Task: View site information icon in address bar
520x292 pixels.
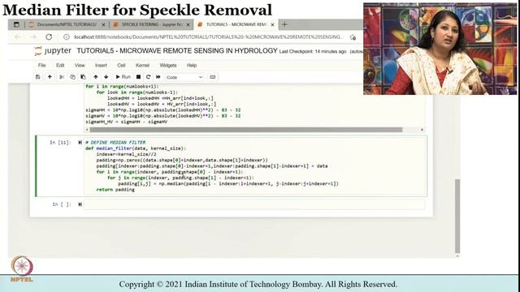Action: tap(67, 36)
